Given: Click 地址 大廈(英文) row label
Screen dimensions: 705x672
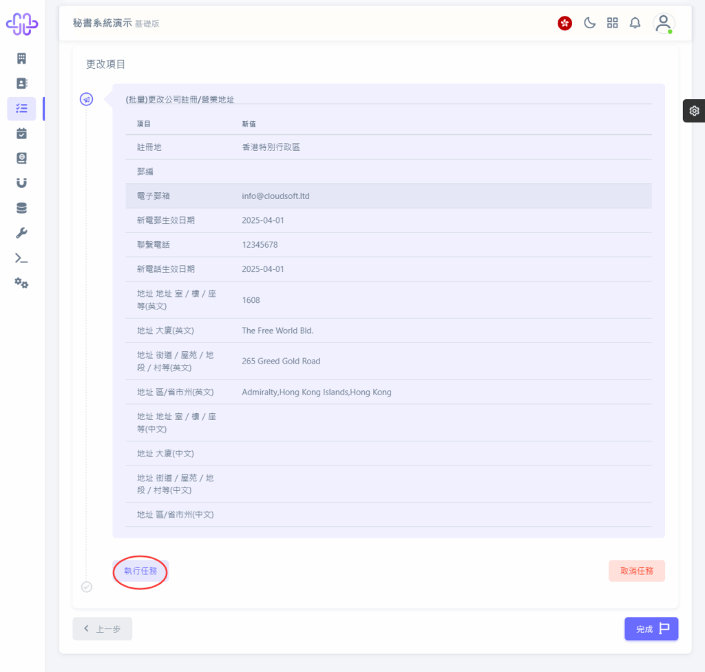Looking at the screenshot, I should (x=165, y=330).
